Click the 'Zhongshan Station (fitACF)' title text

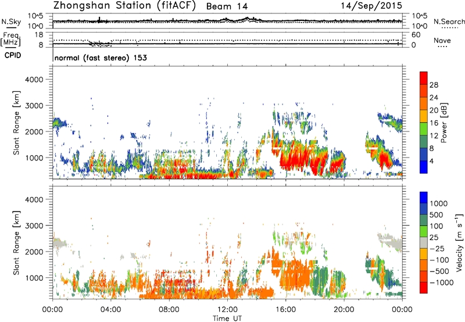124,6
